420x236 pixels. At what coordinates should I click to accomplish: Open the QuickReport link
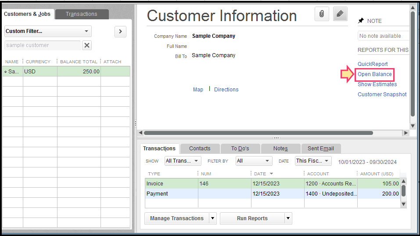point(373,64)
